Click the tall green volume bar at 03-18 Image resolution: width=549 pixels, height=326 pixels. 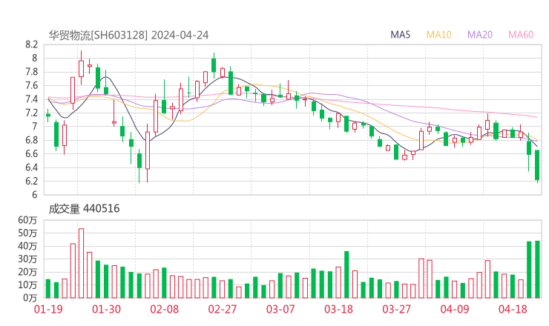click(346, 275)
